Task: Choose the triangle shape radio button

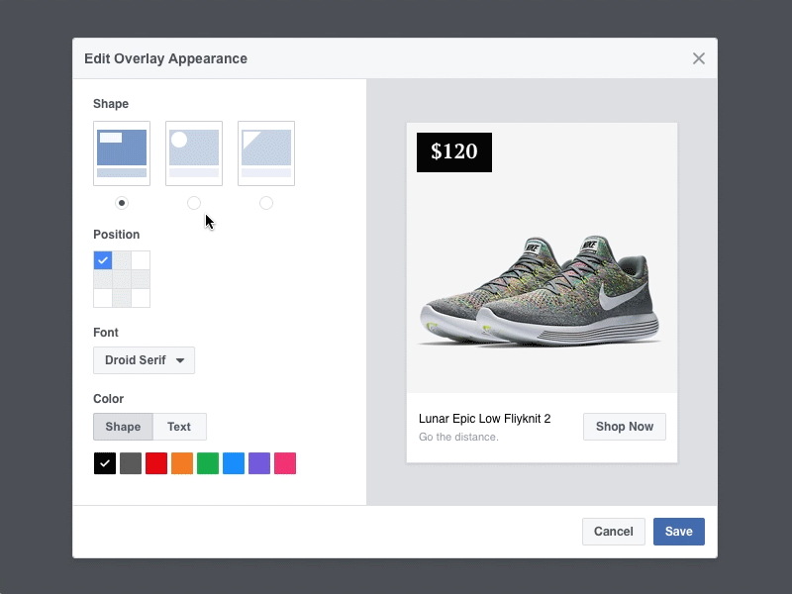Action: pos(266,203)
